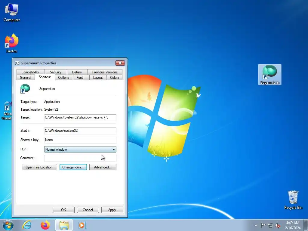Open Windows Media Player from the taskbar
This screenshot has height=231, width=308.
(82, 225)
